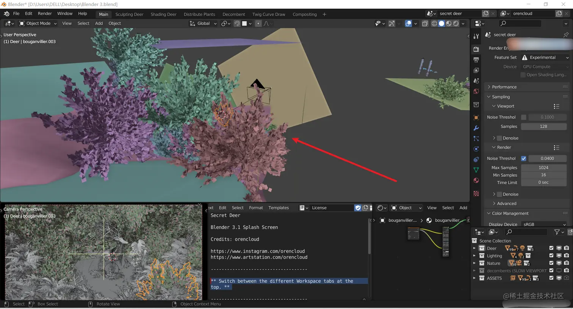Open viewport shading options dropdown arrow
Screen dimensions: 573x309
[x=463, y=24]
